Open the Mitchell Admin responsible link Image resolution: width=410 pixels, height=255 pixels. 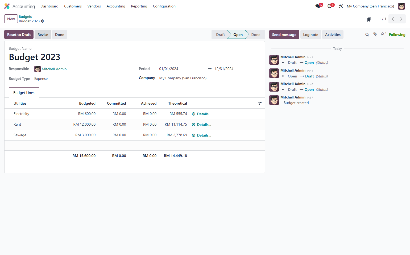tap(54, 69)
